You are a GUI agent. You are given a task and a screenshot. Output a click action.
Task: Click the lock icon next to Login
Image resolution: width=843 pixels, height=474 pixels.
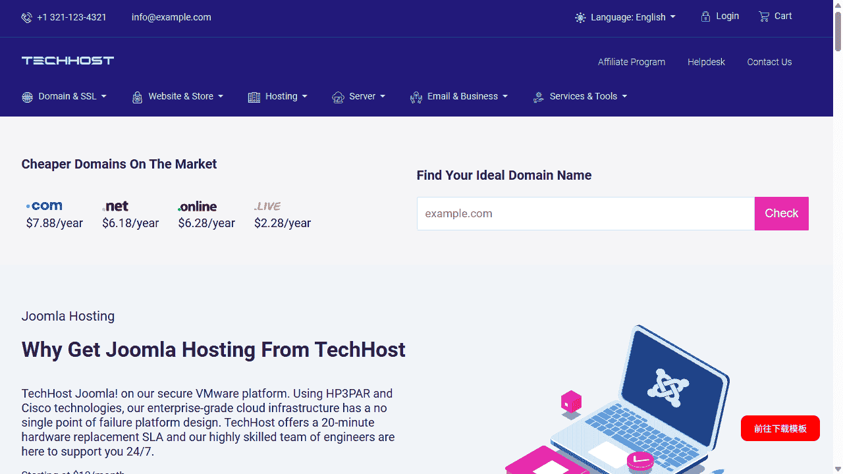coord(705,16)
